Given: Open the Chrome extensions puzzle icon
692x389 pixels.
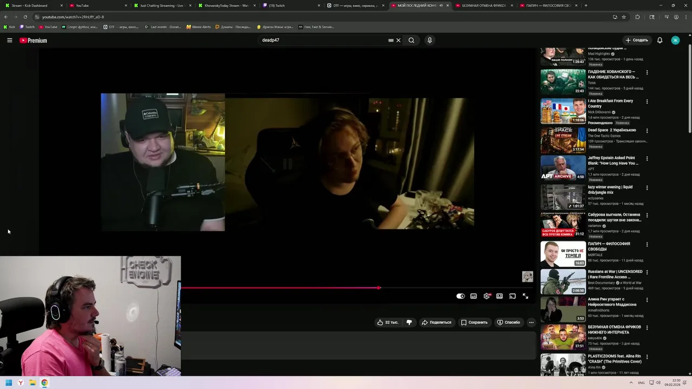Looking at the screenshot, I should [x=637, y=17].
